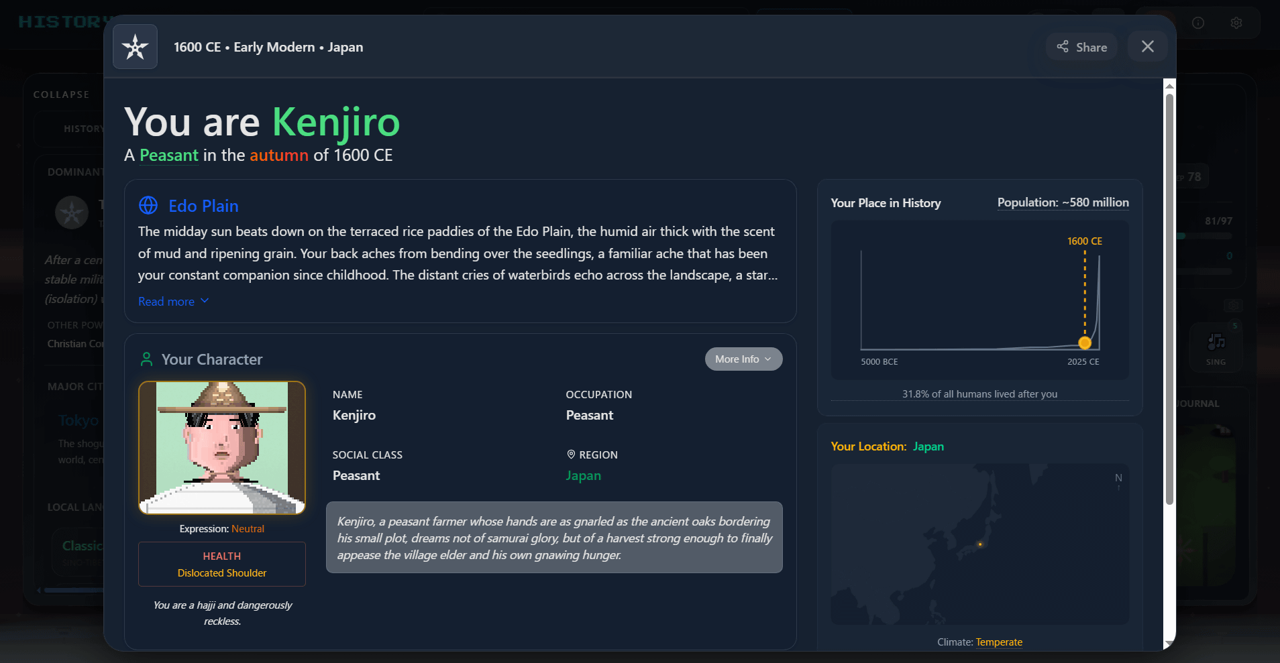
Task: Click the 31.8% of all humans statistic
Action: [x=979, y=394]
